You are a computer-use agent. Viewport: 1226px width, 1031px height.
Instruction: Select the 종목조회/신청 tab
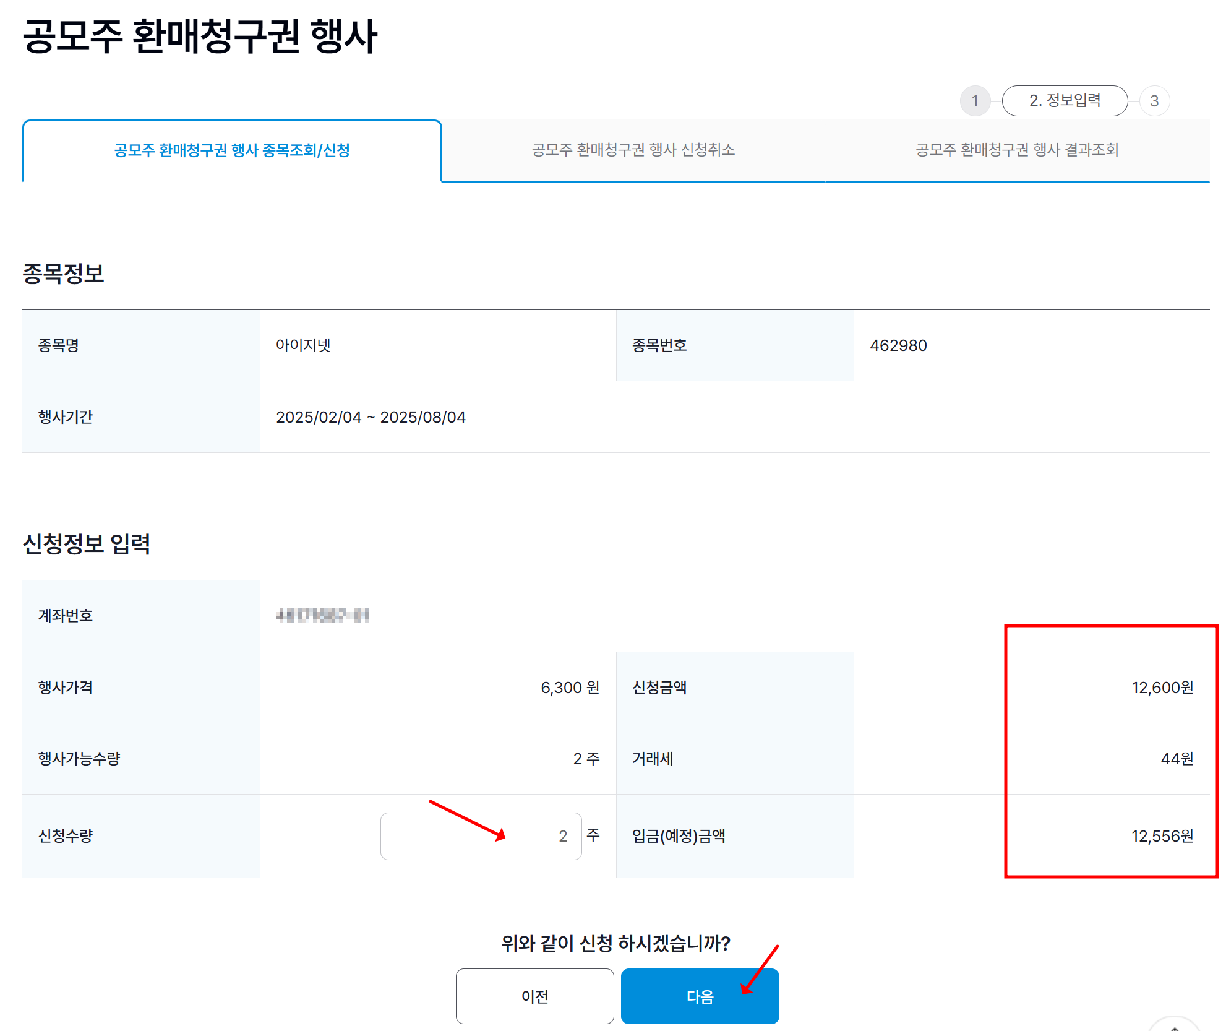(231, 150)
